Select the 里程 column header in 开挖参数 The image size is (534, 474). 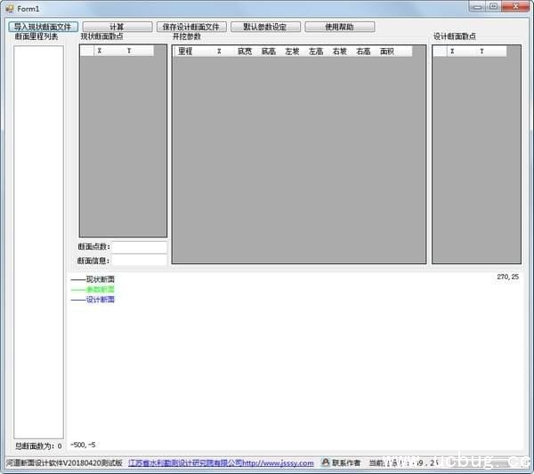pyautogui.click(x=185, y=52)
